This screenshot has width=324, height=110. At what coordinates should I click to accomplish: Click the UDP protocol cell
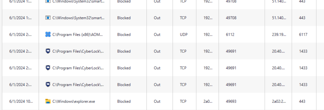(x=184, y=34)
